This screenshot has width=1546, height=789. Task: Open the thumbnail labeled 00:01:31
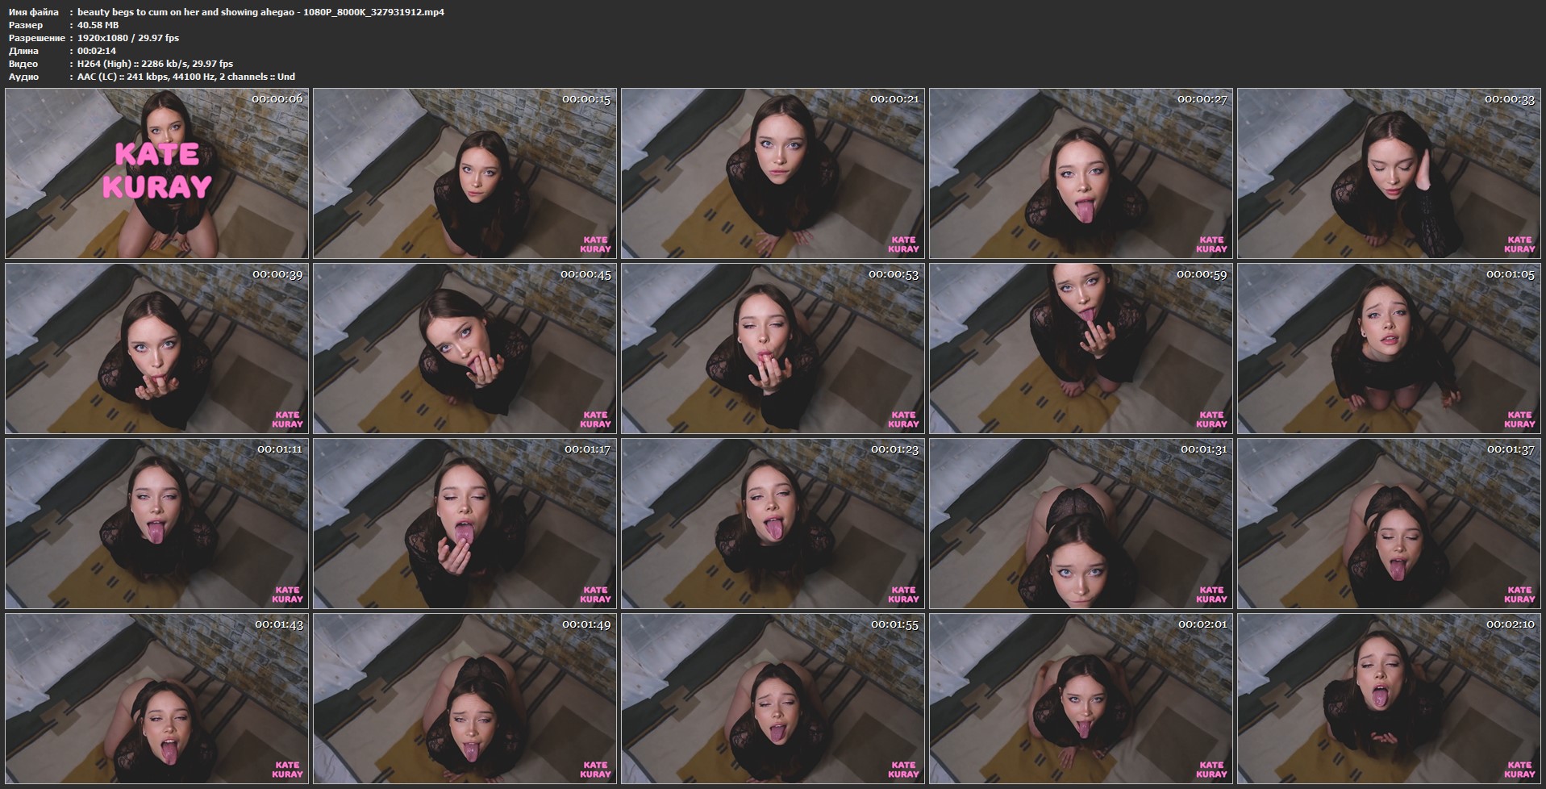(x=1081, y=524)
